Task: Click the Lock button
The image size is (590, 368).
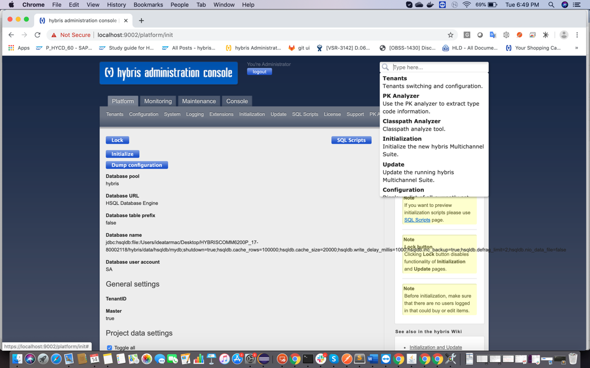Action: (x=117, y=140)
